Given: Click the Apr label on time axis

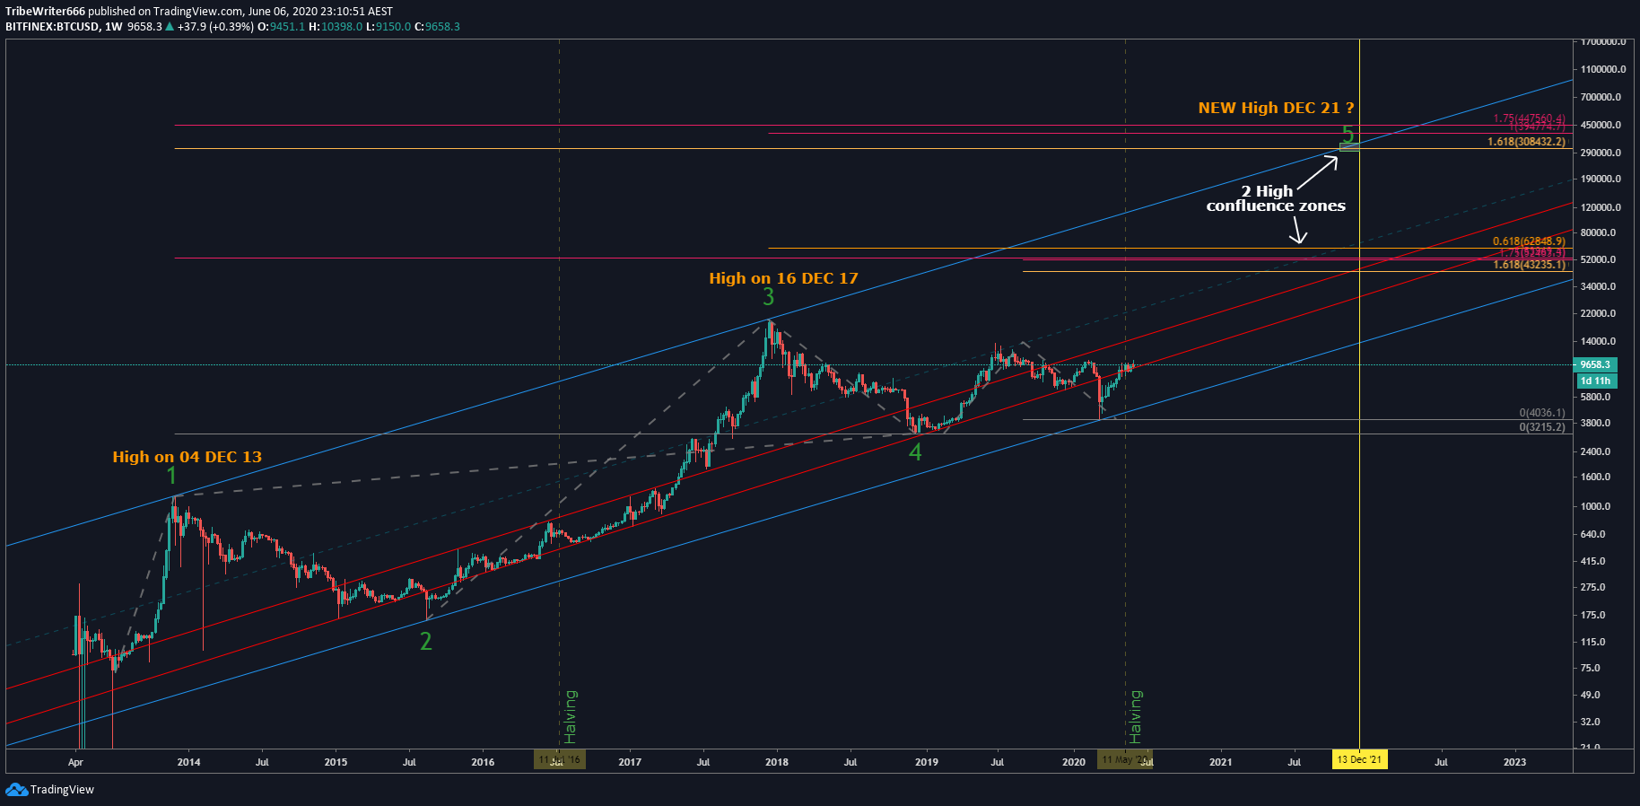Looking at the screenshot, I should [x=75, y=762].
